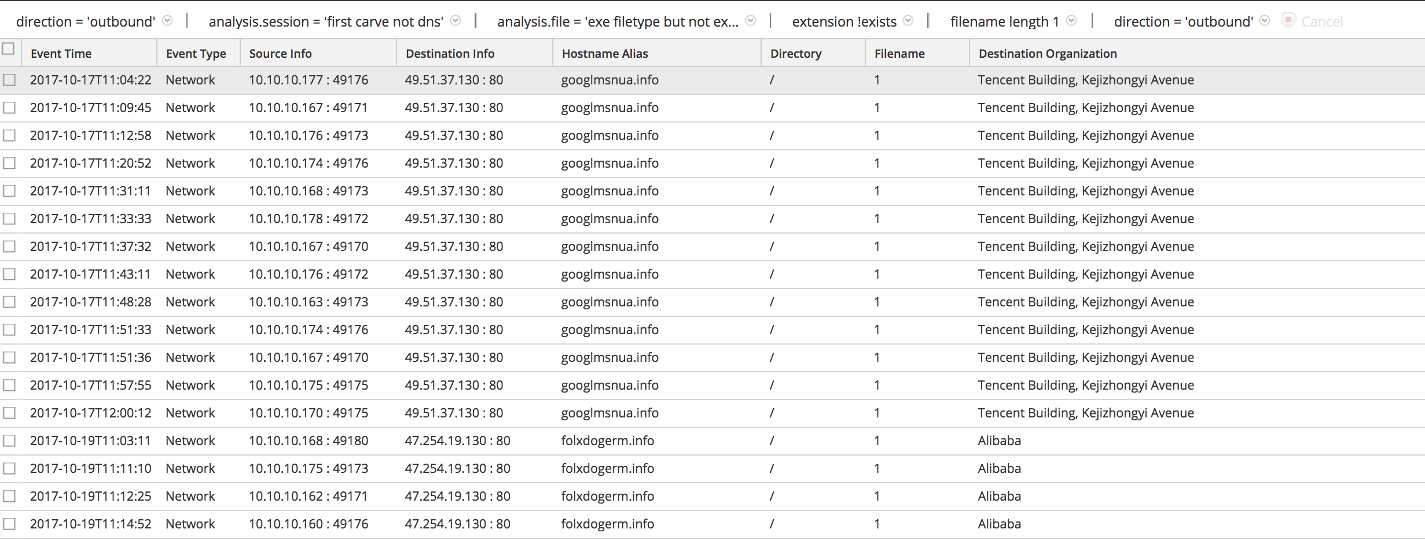Check the row for 2017-10-17T11:04:22
The width and height of the screenshot is (1425, 540).
tap(9, 80)
